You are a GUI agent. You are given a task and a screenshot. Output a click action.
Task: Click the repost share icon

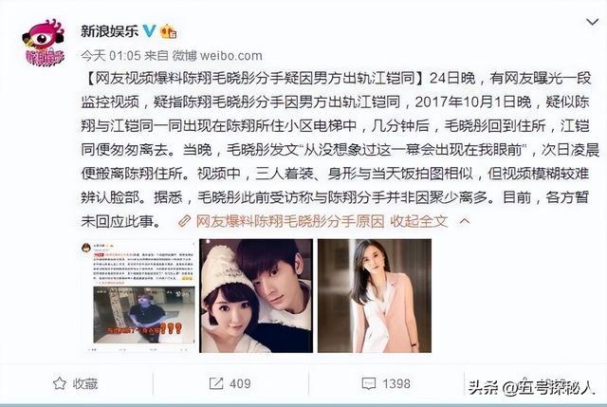216,383
